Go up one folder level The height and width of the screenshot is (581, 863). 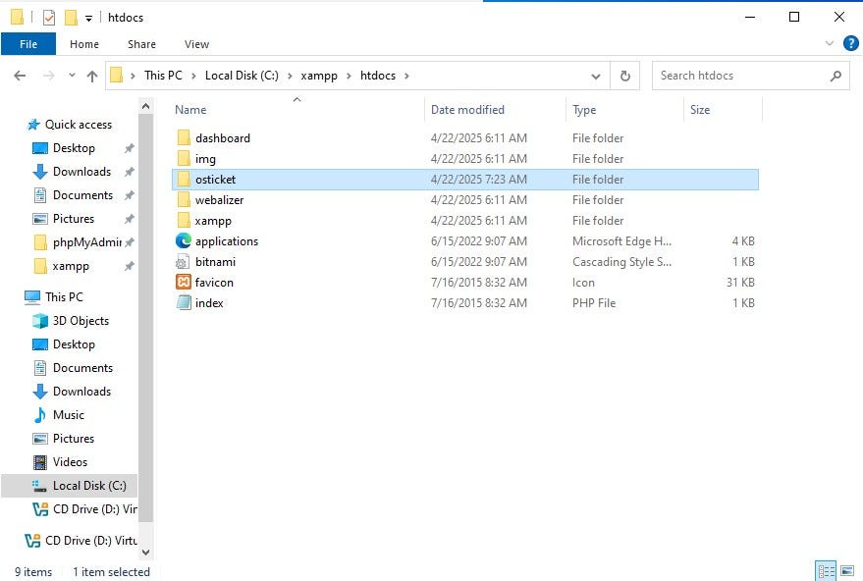pos(92,76)
